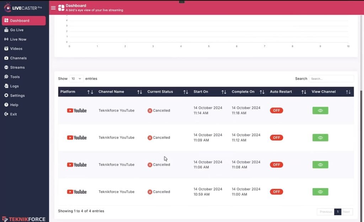
Task: Toggle Auto Restart for the 11:14 AM stream
Action: click(x=277, y=111)
